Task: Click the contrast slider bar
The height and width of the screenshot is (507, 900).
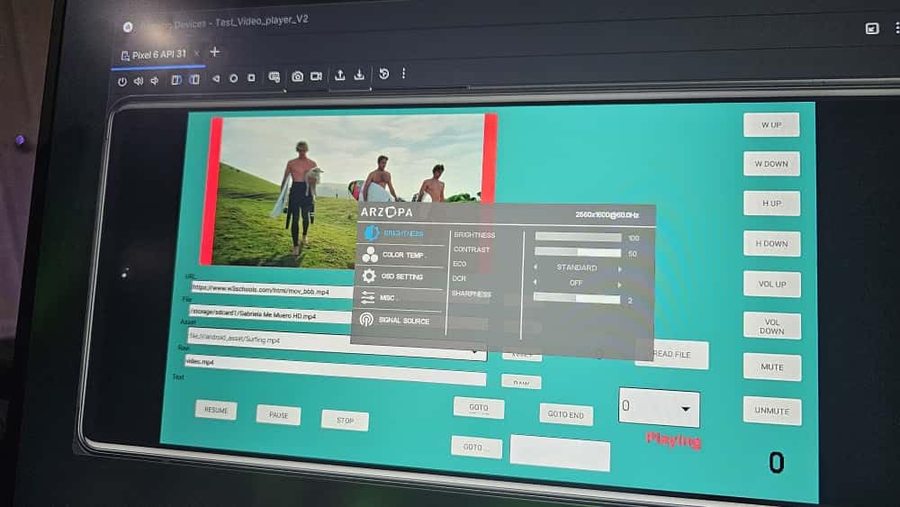Action: 577,252
